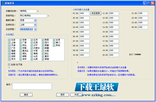Focus the 关键词名称 input field
Image resolution: width=156 pixels, height=102 pixels.
point(28,11)
